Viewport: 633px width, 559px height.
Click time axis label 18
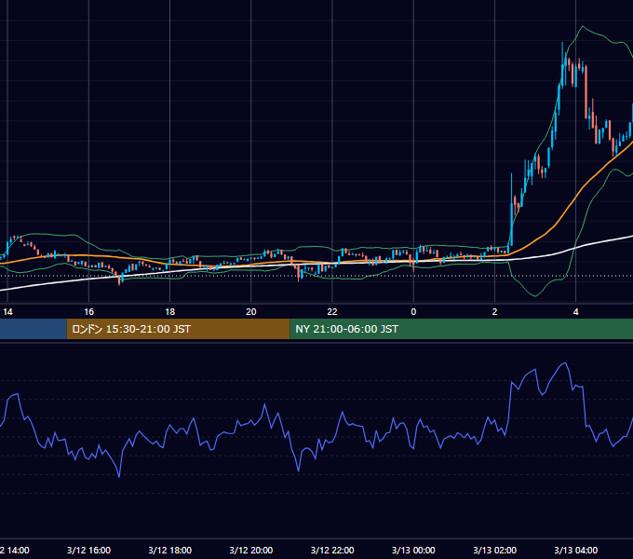click(x=170, y=312)
